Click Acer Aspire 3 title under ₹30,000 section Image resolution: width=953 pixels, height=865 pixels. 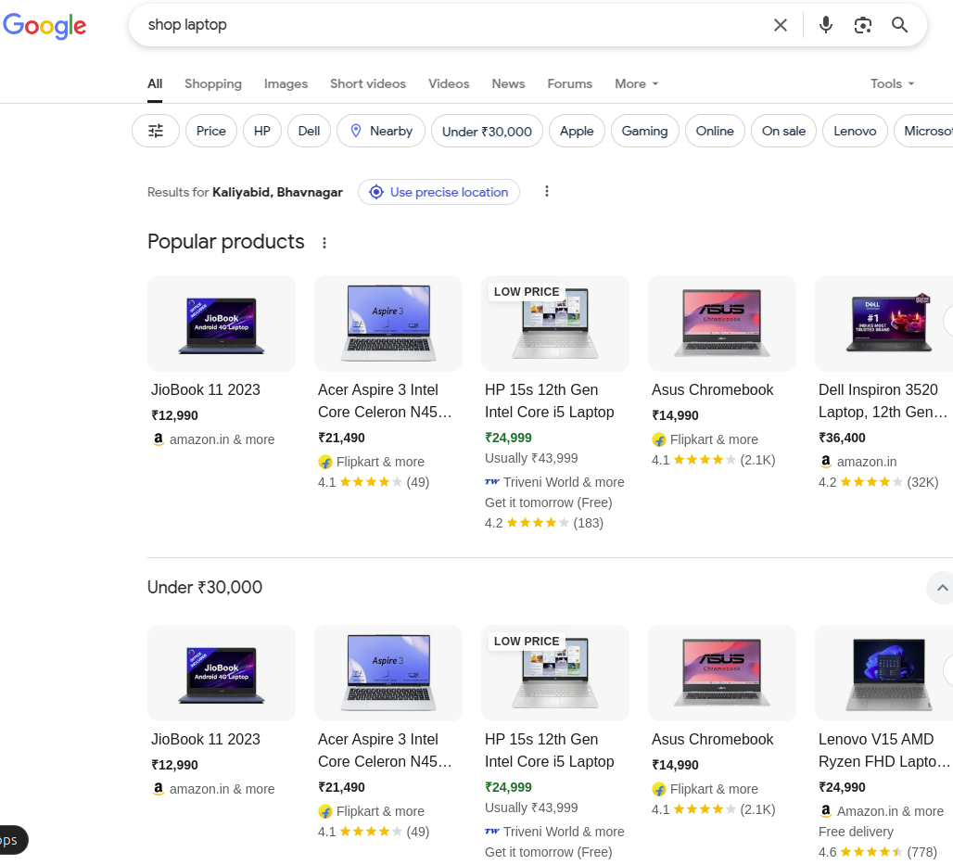coord(385,750)
